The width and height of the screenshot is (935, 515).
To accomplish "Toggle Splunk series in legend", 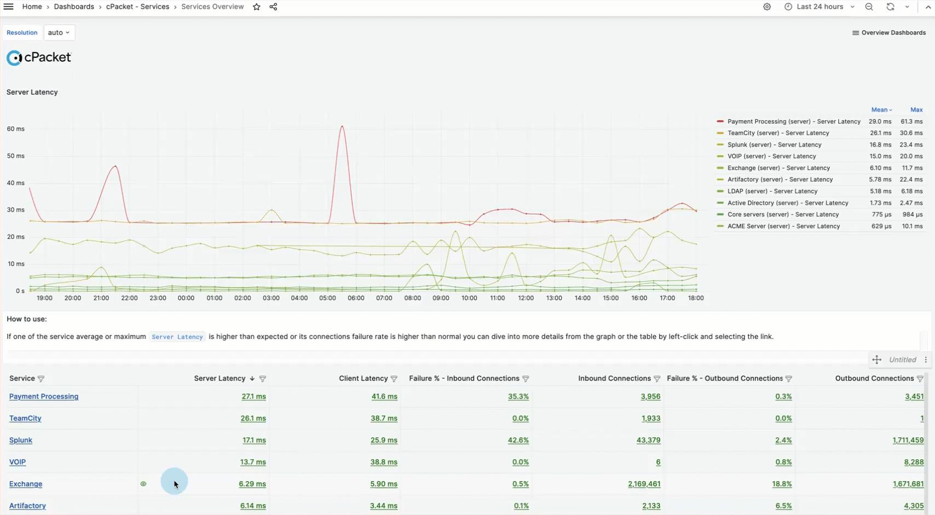I will click(x=774, y=145).
